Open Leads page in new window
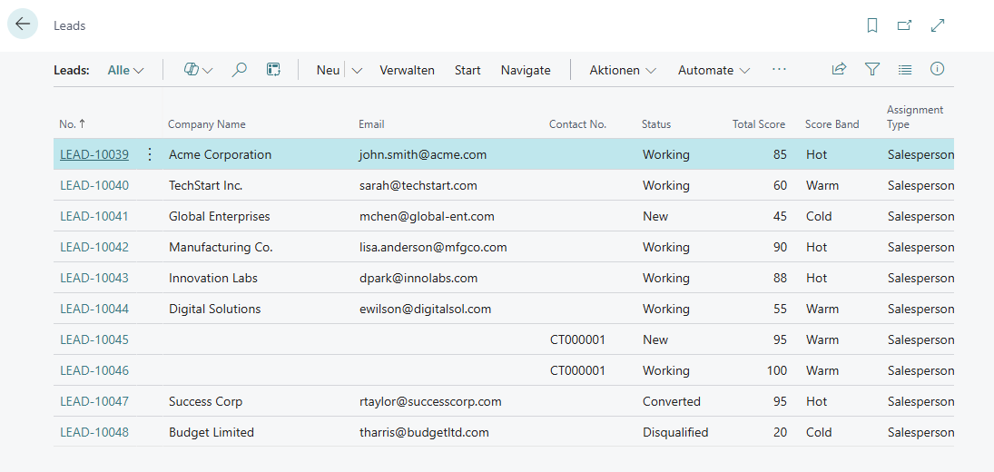The image size is (994, 472). click(x=904, y=25)
